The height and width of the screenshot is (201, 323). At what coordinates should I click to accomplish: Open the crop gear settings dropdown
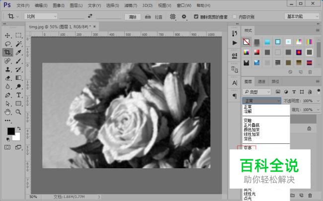pyautogui.click(x=184, y=17)
